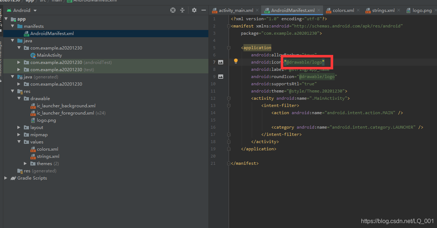Expand the mipmap folder
Viewport: 437px width, 228px height.
(x=19, y=135)
